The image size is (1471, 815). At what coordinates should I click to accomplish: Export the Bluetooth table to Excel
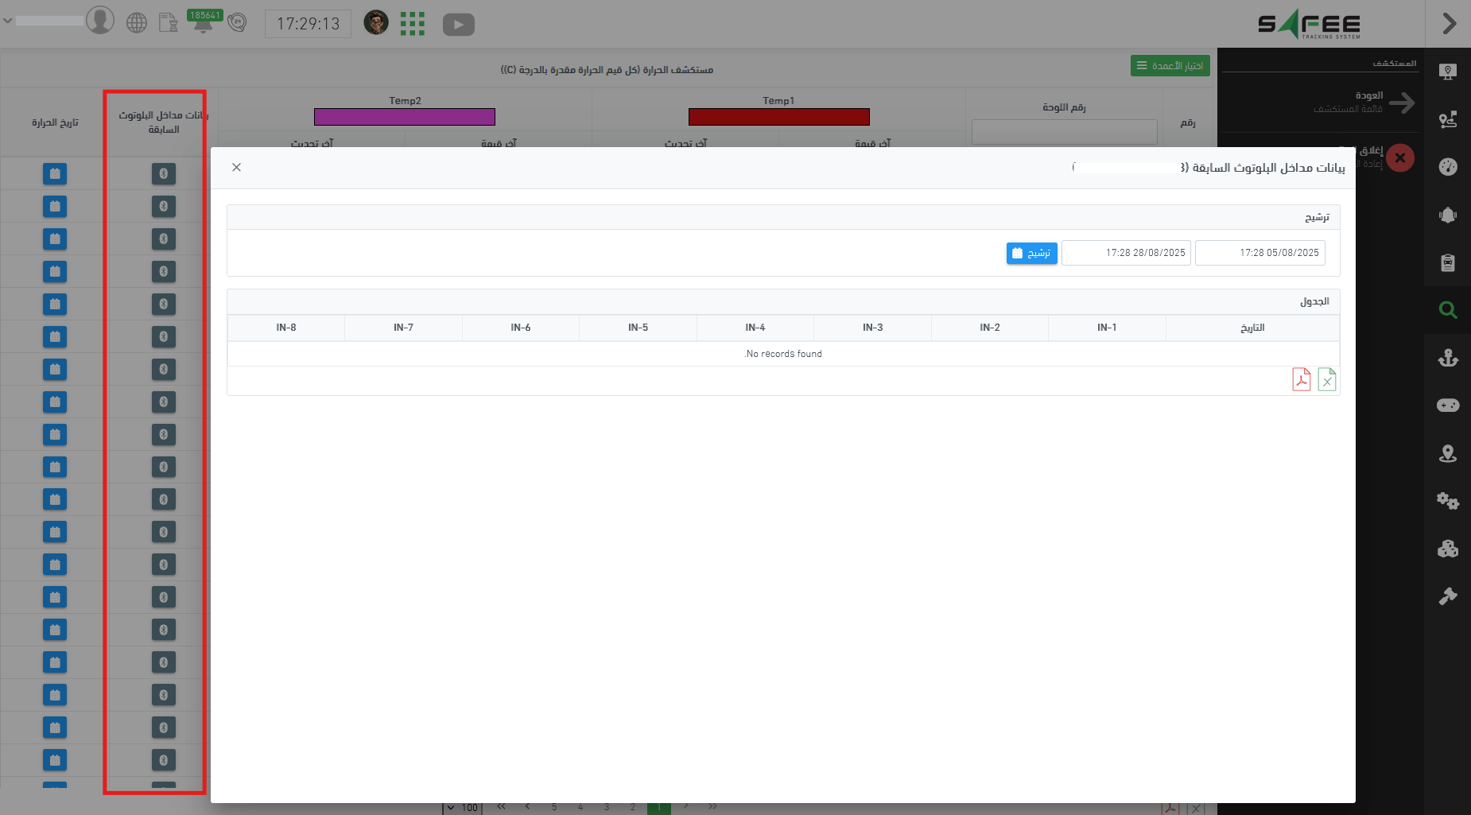point(1326,380)
